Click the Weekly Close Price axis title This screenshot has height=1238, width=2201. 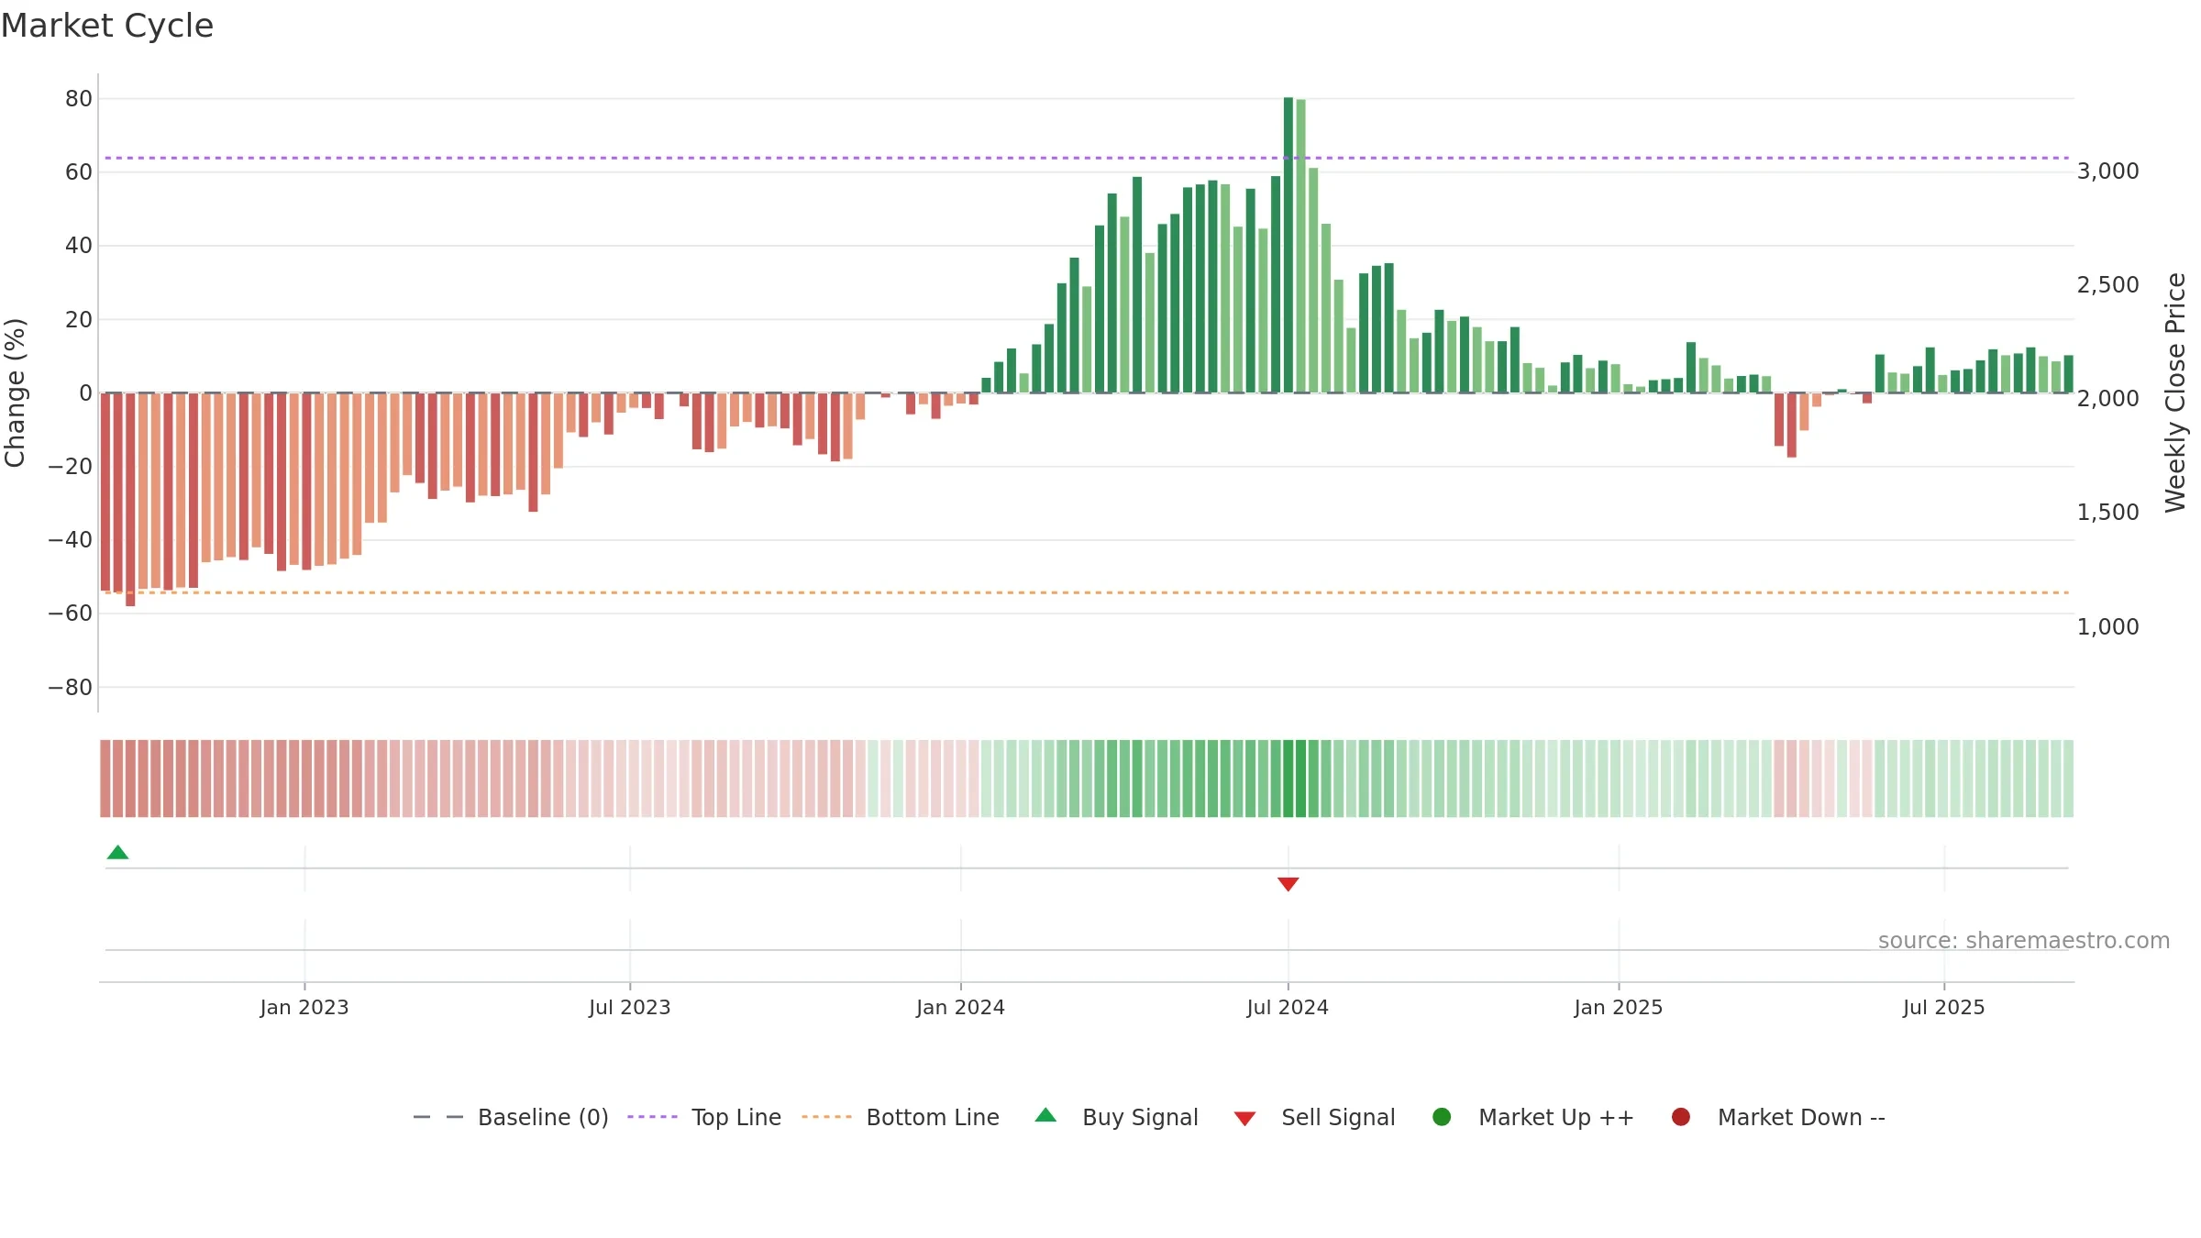pos(2175,393)
